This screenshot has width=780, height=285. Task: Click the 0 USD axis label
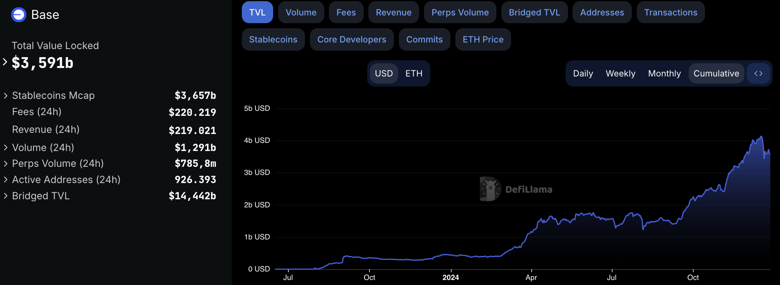coord(259,269)
